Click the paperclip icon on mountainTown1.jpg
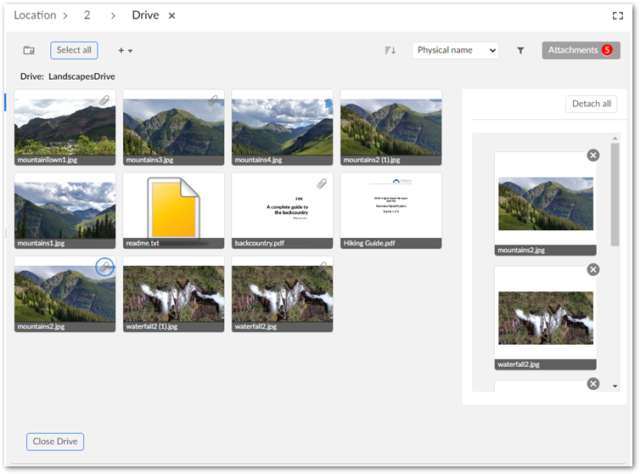 (x=104, y=100)
